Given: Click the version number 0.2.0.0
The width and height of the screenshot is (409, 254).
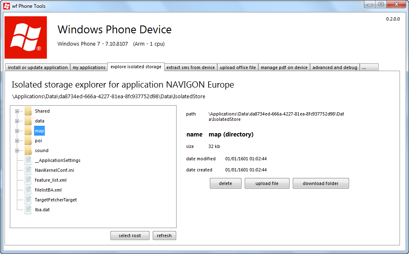Looking at the screenshot, I should coord(393,19).
